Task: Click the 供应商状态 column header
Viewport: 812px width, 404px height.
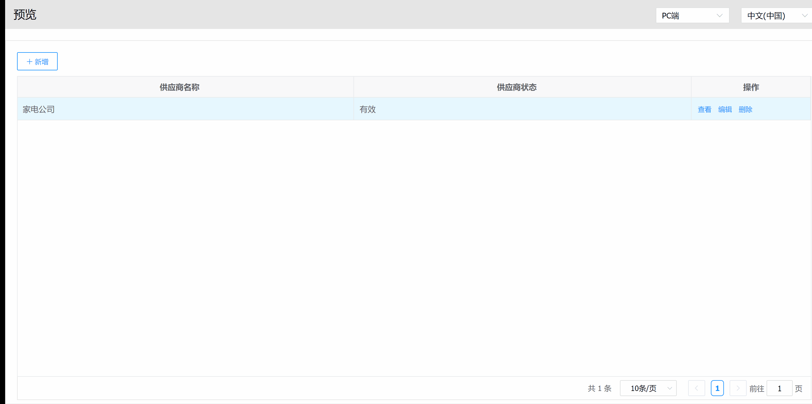Action: (517, 87)
